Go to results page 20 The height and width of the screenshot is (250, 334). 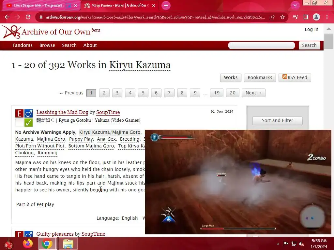pyautogui.click(x=233, y=93)
